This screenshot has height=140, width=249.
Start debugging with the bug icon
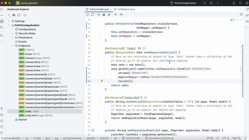coord(211,3)
